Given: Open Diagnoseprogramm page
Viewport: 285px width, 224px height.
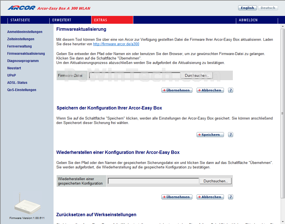Looking at the screenshot, I should point(23,61).
